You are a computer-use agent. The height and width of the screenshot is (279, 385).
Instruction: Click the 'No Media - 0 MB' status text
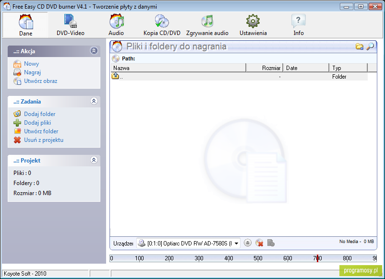point(357,242)
